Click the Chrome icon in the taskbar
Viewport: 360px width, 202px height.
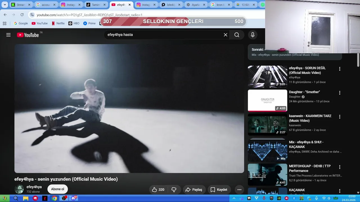click(55, 198)
